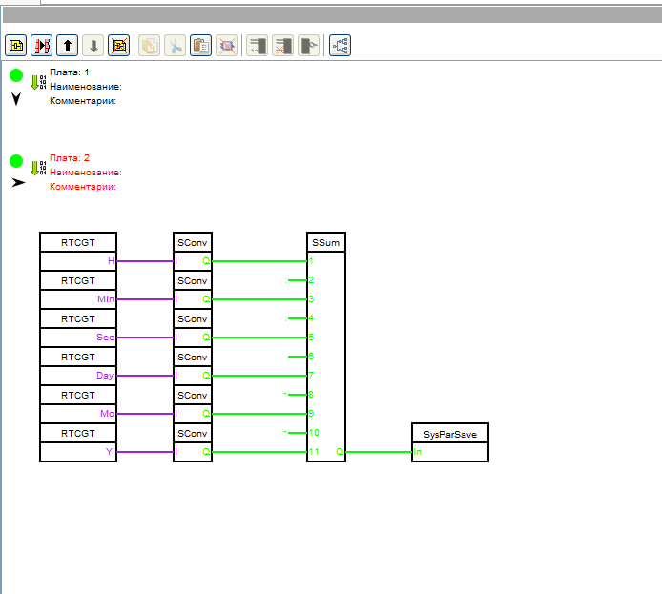662x594 pixels.
Task: Click the move board down arrow icon
Action: pyautogui.click(x=93, y=45)
